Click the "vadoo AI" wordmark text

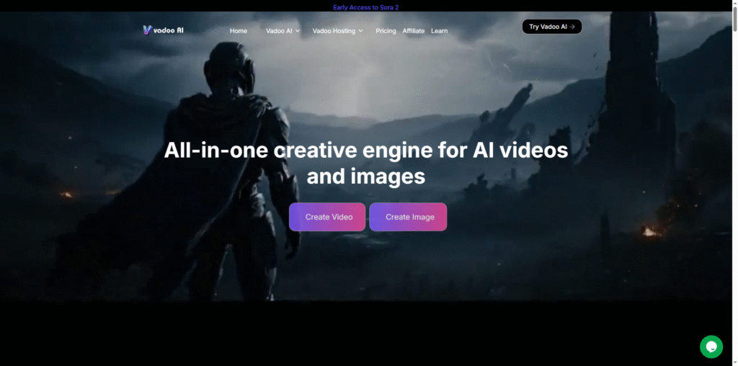tap(169, 30)
